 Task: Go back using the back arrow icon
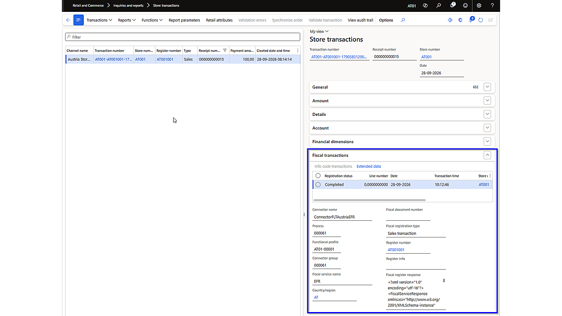[68, 20]
